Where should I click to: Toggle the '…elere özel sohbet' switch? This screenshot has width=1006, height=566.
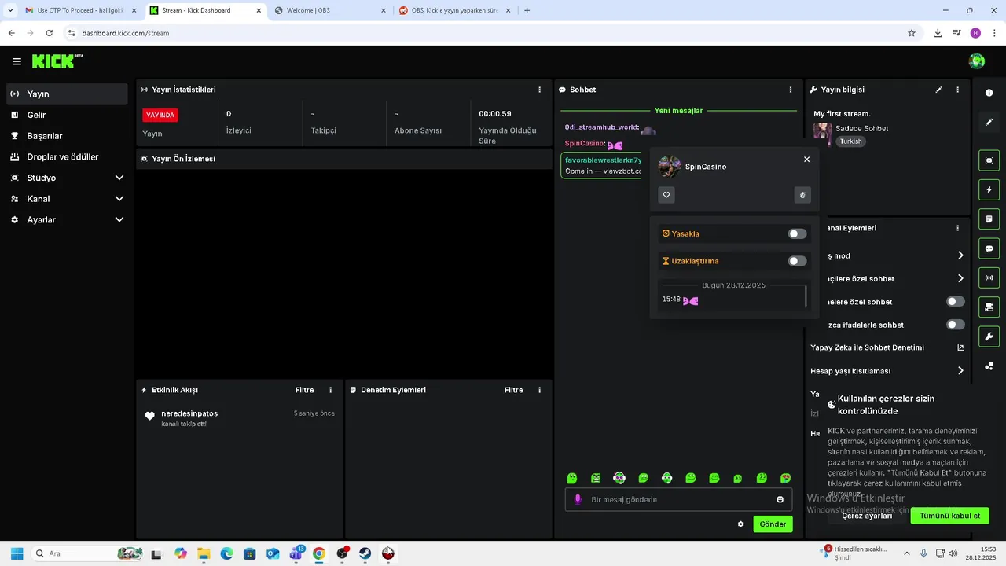click(956, 302)
